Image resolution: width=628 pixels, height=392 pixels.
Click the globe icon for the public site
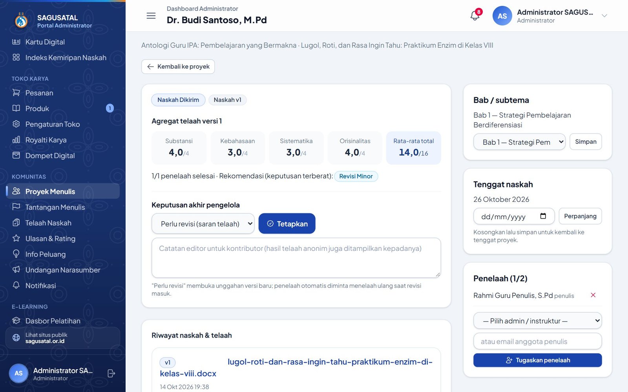pos(16,338)
